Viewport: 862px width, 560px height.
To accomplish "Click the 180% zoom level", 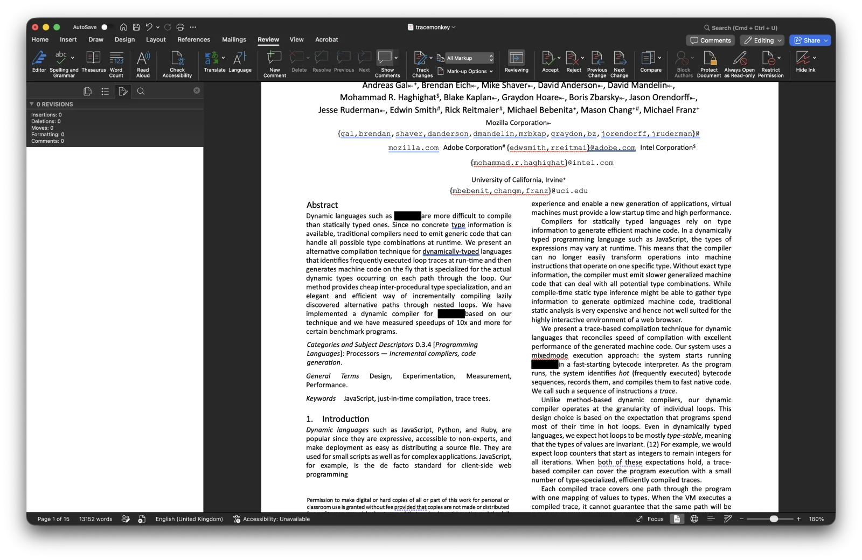I will click(816, 519).
